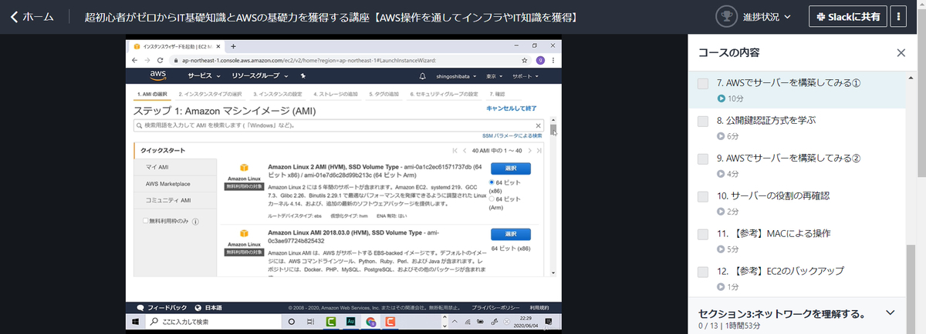Open the shingoshibata account dropdown
Image resolution: width=926 pixels, height=334 pixels.
click(x=457, y=76)
